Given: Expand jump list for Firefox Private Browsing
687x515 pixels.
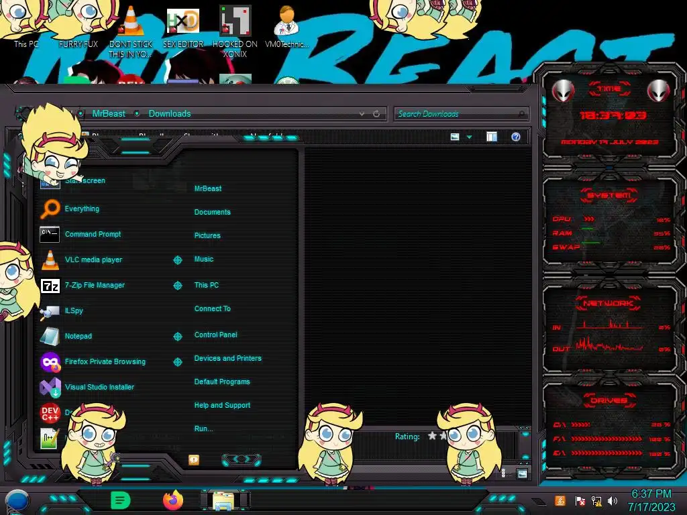Looking at the screenshot, I should pyautogui.click(x=177, y=361).
